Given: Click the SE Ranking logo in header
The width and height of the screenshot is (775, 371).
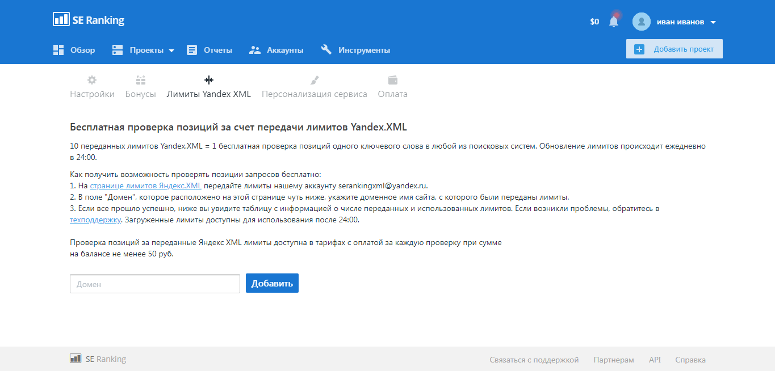Looking at the screenshot, I should tap(89, 20).
